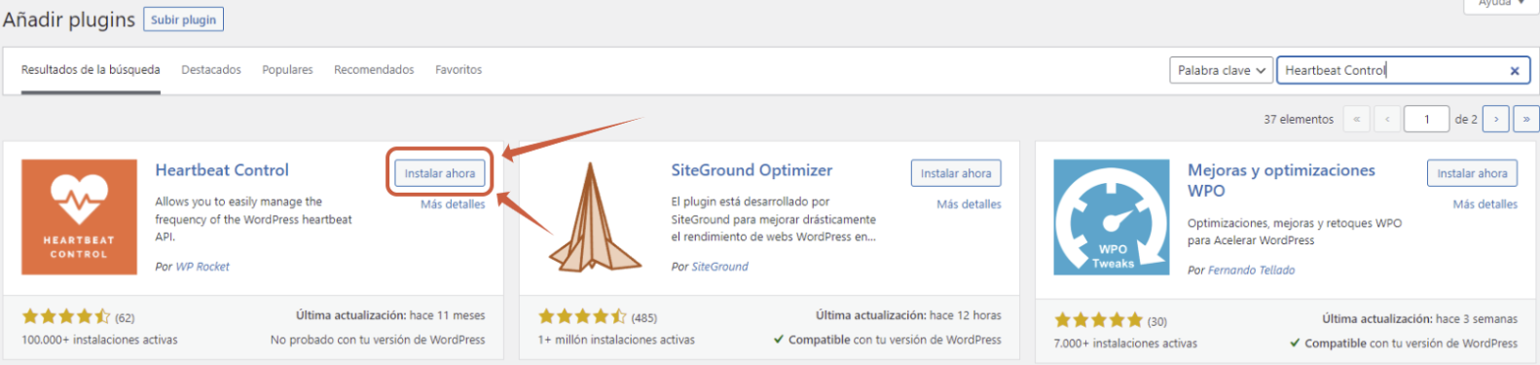Viewport: 1540px width, 365px height.
Task: Click the 1+ millón instalaciones activas text
Action: coord(616,341)
